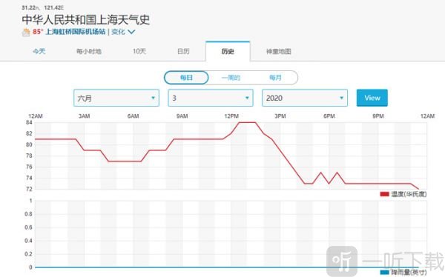This screenshot has width=445, height=277.
Task: Open the year dropdown showing 2020
Action: (x=305, y=98)
